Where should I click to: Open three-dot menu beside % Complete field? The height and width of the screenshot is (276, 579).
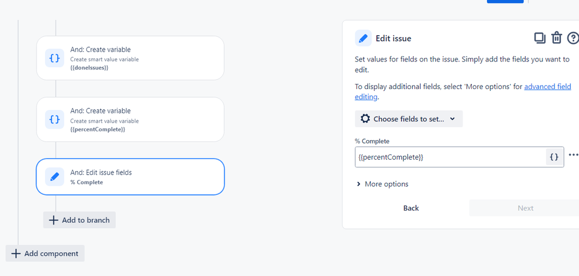coord(573,154)
